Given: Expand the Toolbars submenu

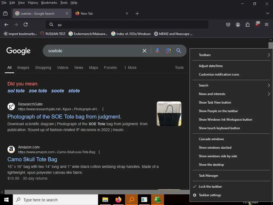Looking at the screenshot, I should [x=231, y=55].
